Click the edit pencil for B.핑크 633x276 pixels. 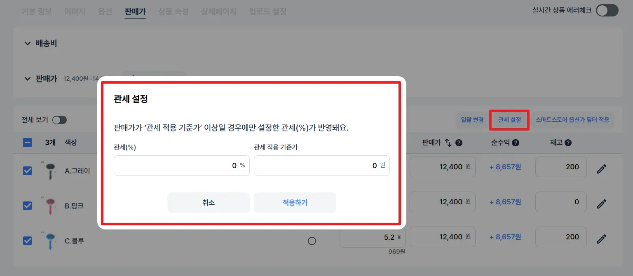point(602,203)
